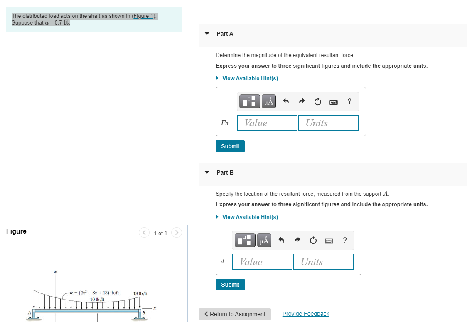Click the Units field for d
Viewport: 467px width, 322px height.
click(x=323, y=261)
